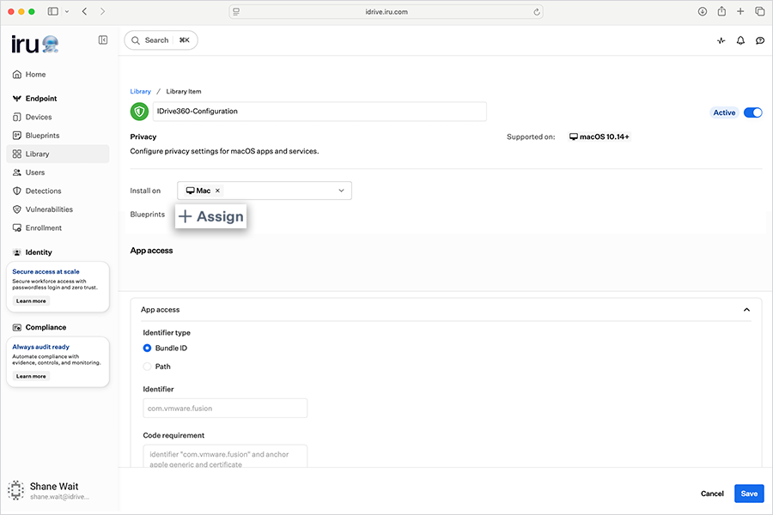The width and height of the screenshot is (773, 515).
Task: Click the Safari address bar
Action: pyautogui.click(x=386, y=12)
